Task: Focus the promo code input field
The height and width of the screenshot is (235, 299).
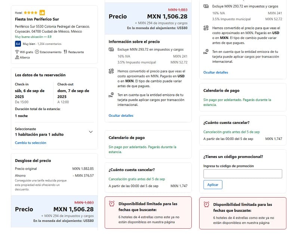Action: point(243,174)
